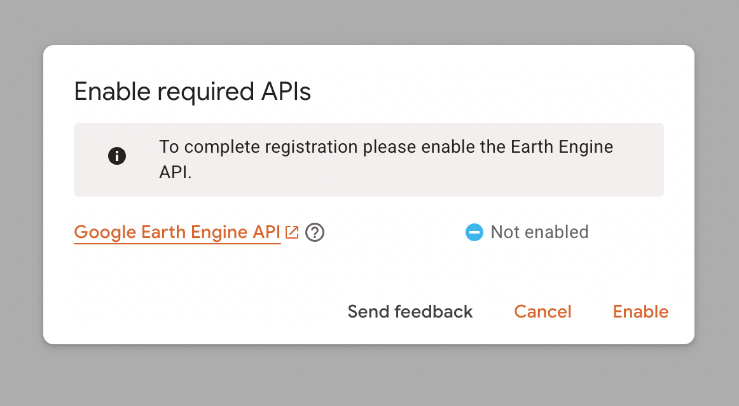This screenshot has width=739, height=406.
Task: Click the registration notice message text
Action: click(x=385, y=158)
